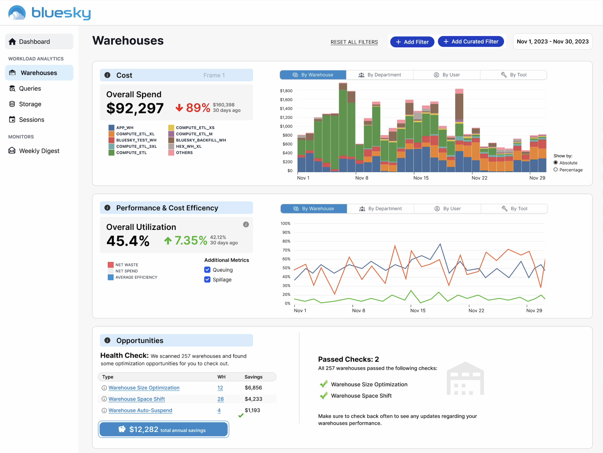Click gray info icon in Overall Utilization

tap(246, 224)
